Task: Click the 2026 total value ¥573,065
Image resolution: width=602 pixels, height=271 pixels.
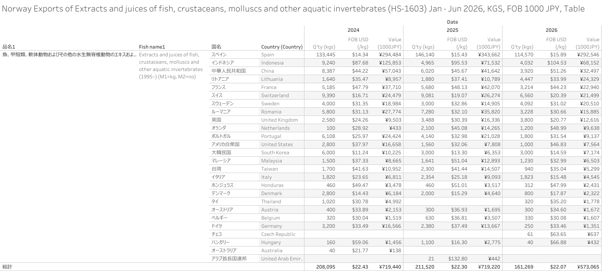Action: pyautogui.click(x=588, y=267)
